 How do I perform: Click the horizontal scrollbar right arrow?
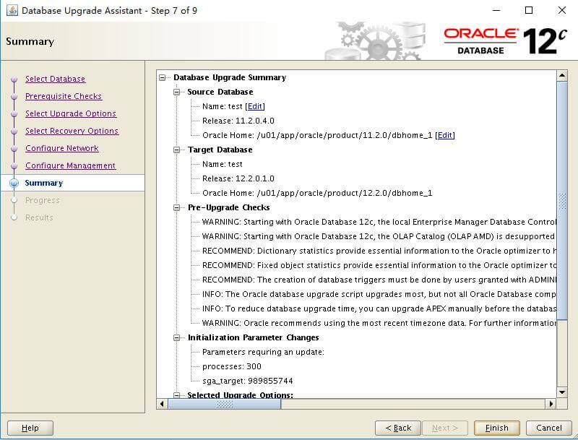551,404
